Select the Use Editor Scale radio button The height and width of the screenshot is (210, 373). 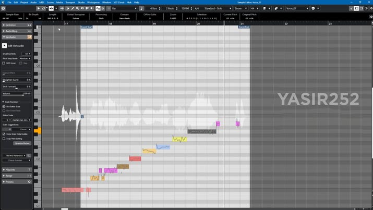point(4,107)
